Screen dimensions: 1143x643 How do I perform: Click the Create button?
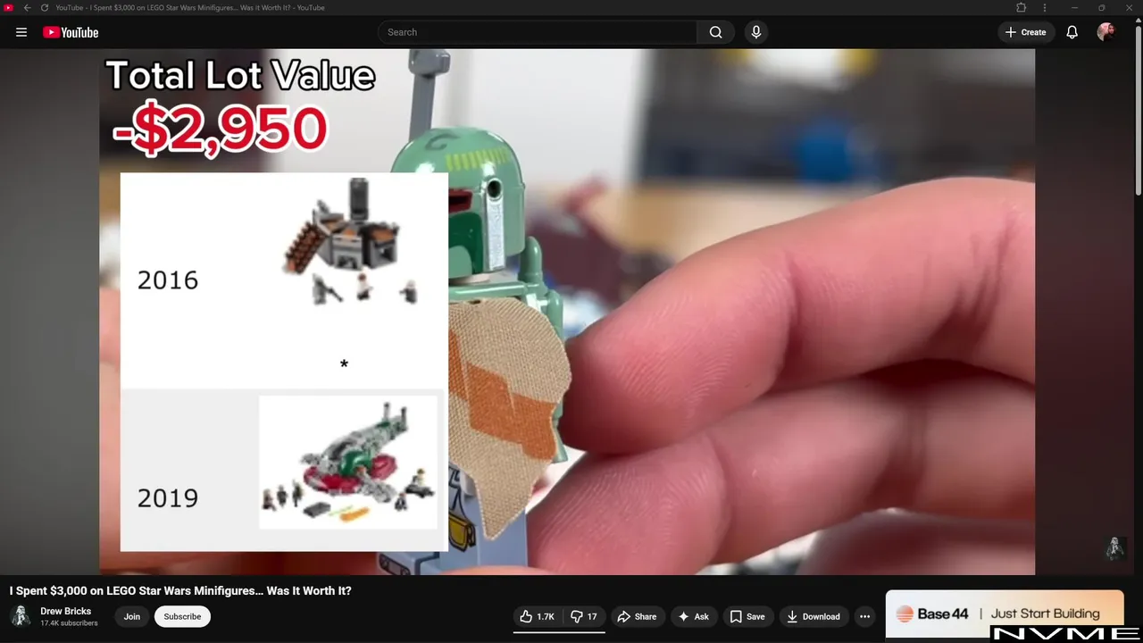[x=1026, y=32]
